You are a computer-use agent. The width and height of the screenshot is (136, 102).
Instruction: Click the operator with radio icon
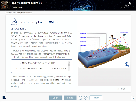tap(14, 22)
